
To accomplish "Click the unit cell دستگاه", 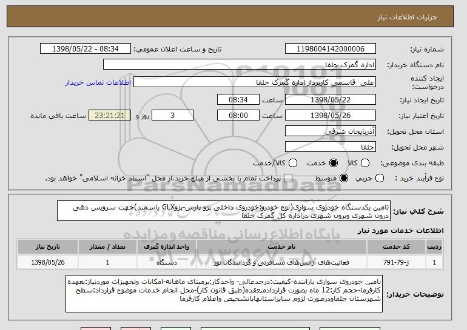I will [167, 263].
